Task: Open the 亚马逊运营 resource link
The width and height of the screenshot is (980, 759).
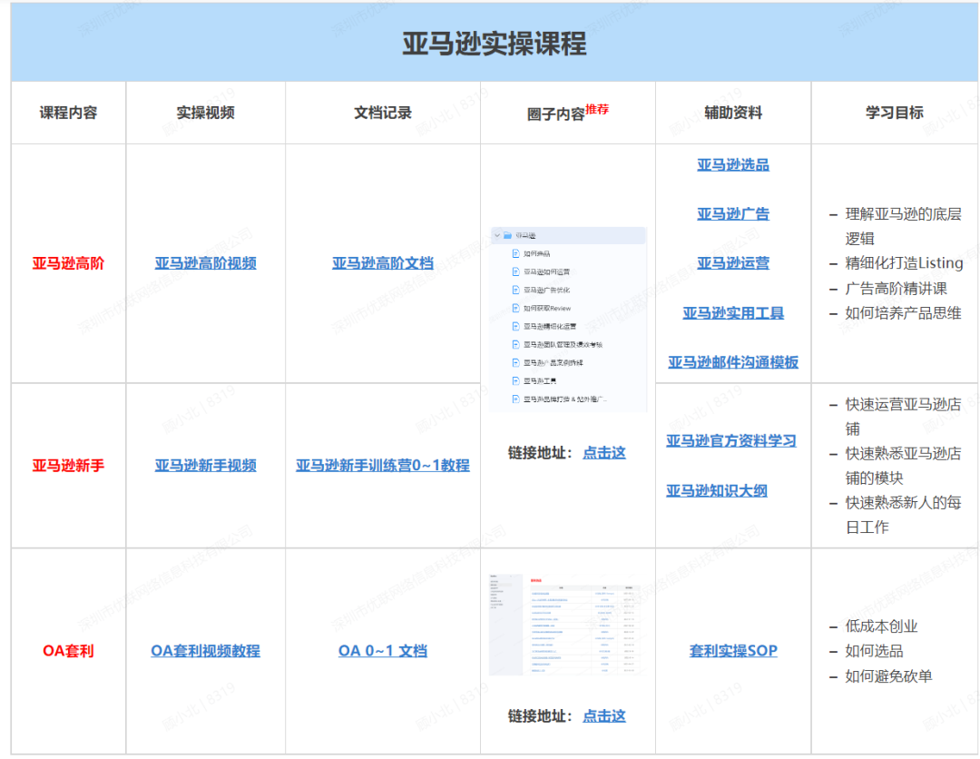Action: pos(733,263)
